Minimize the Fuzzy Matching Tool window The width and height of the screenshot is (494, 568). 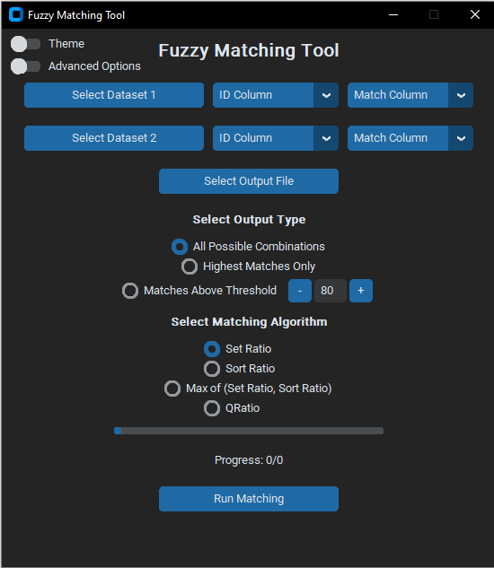pos(393,15)
